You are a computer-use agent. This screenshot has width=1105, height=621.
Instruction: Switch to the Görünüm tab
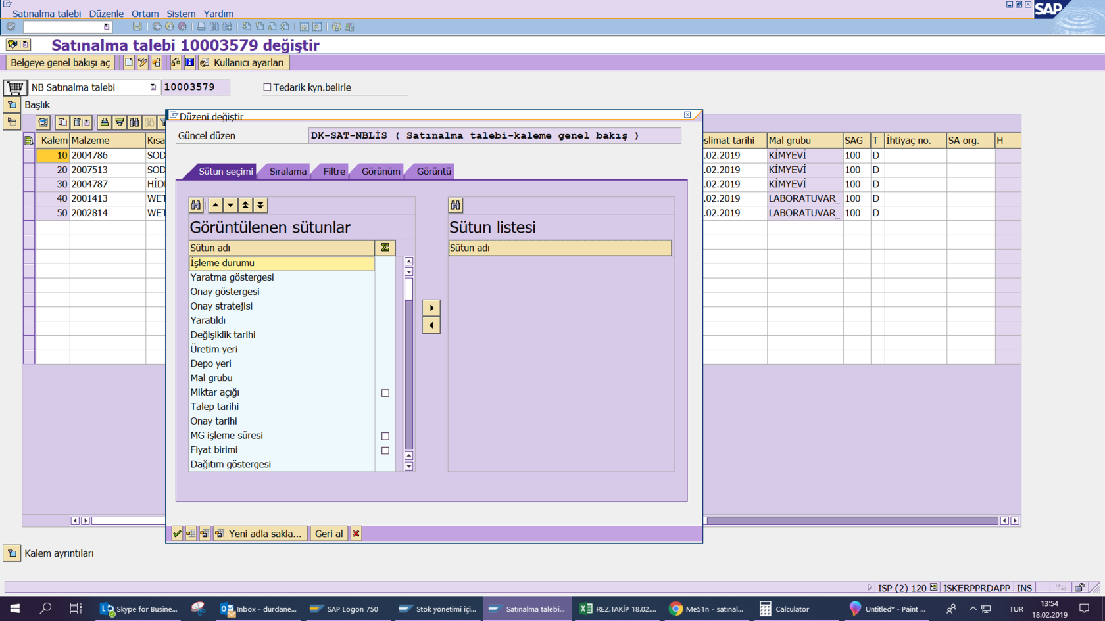[381, 172]
